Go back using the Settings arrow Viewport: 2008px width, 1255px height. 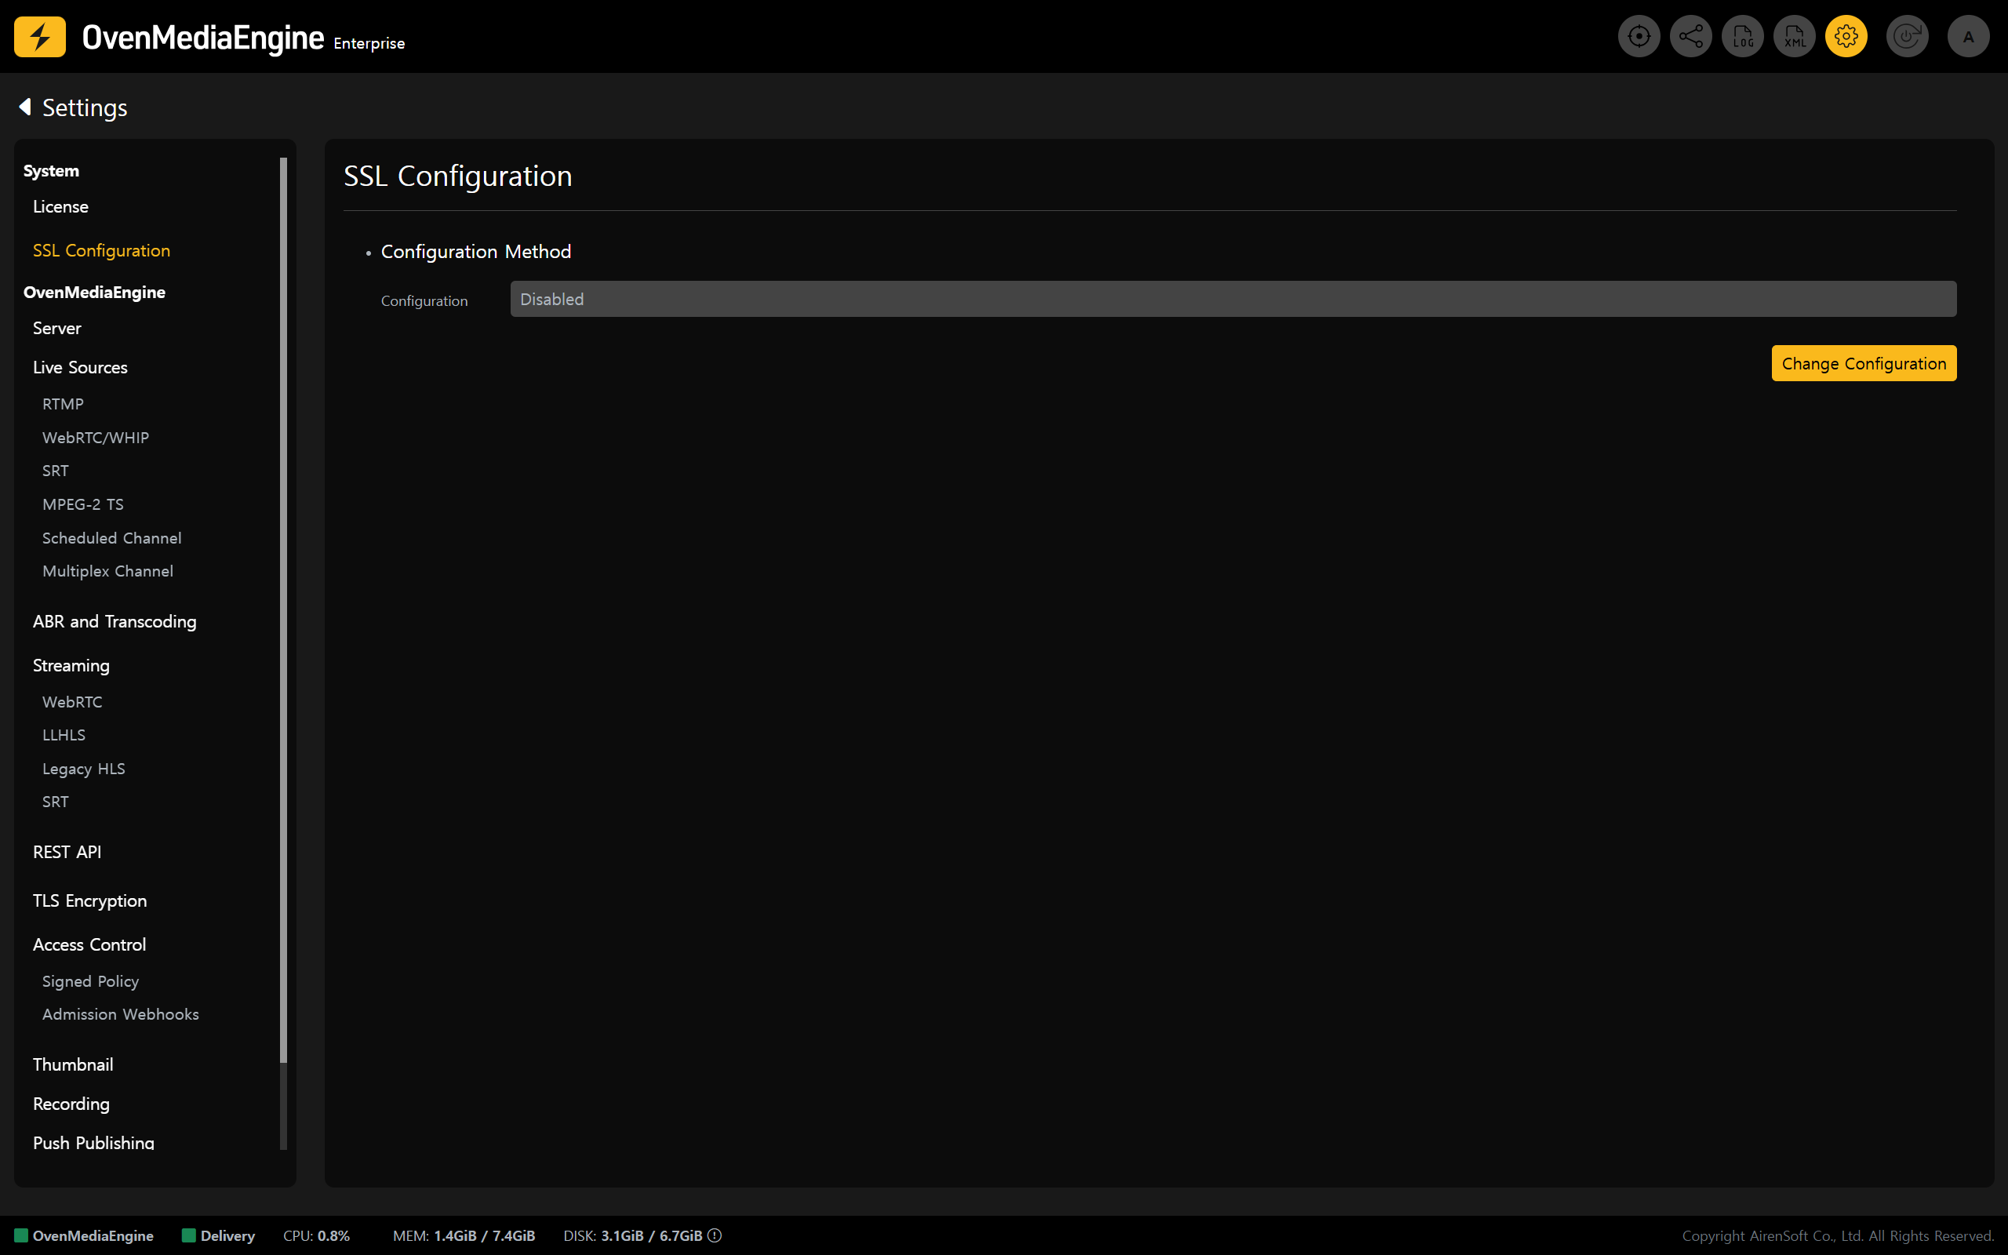(x=25, y=107)
